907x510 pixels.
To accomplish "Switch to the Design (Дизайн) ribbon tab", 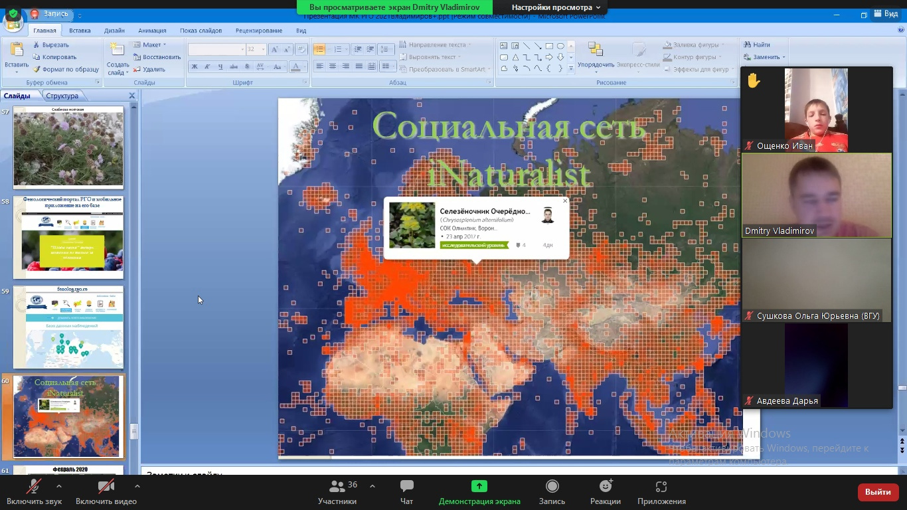I will [114, 31].
